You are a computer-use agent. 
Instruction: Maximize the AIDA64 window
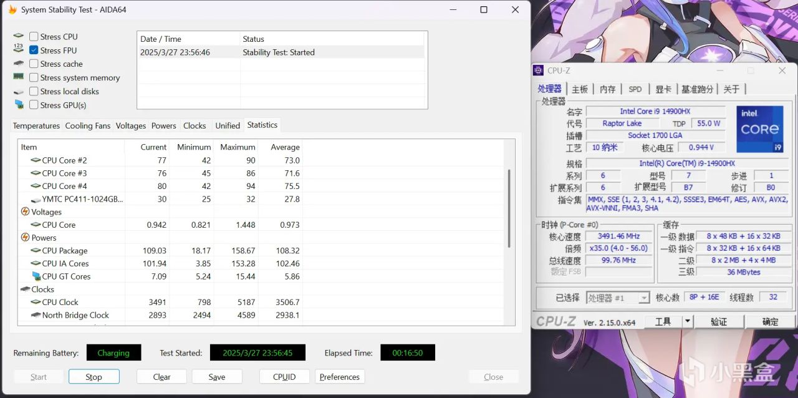pyautogui.click(x=484, y=9)
